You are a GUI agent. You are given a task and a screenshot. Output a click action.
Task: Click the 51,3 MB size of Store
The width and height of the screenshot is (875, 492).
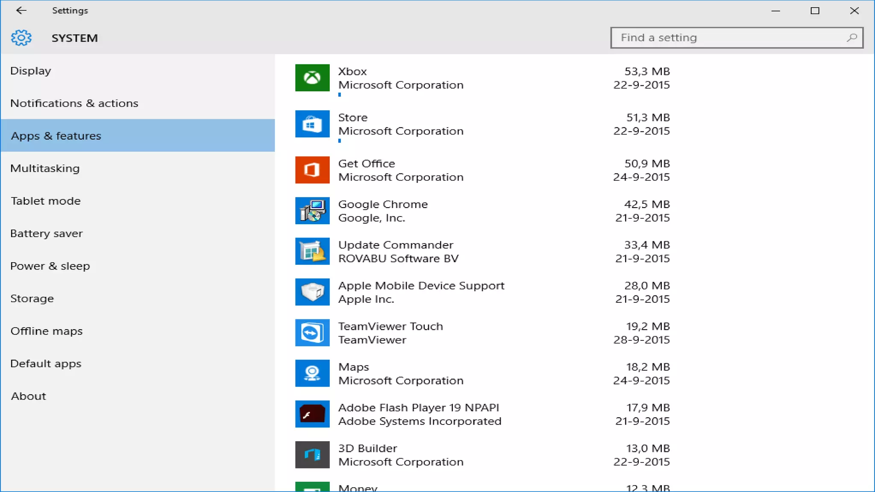click(648, 117)
